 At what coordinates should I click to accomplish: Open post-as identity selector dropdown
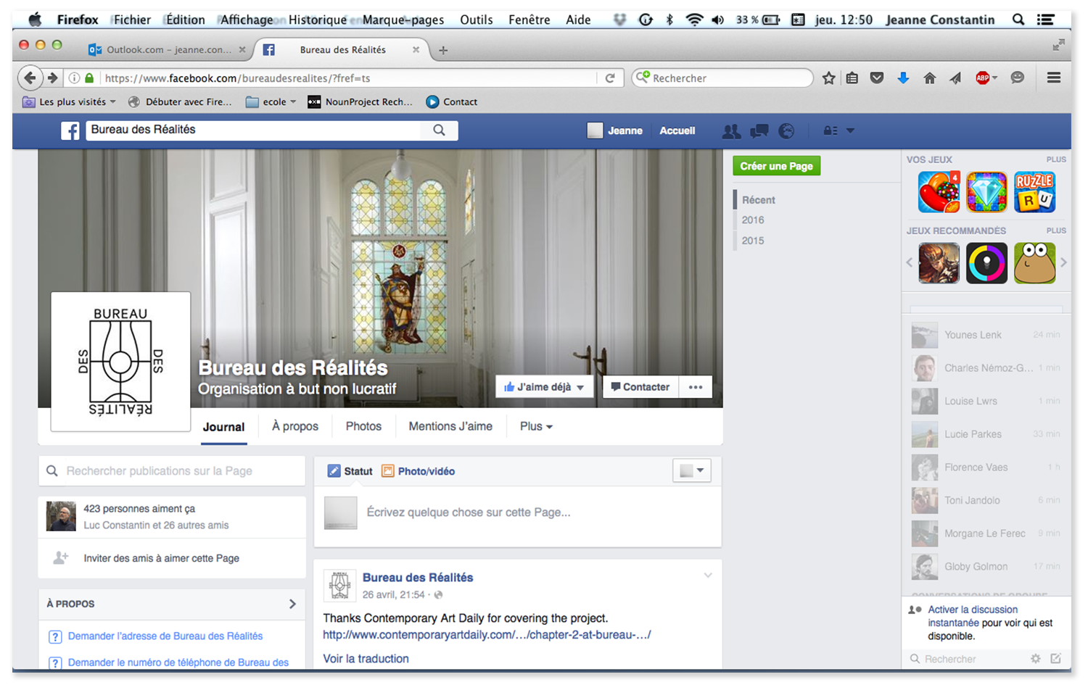click(692, 471)
